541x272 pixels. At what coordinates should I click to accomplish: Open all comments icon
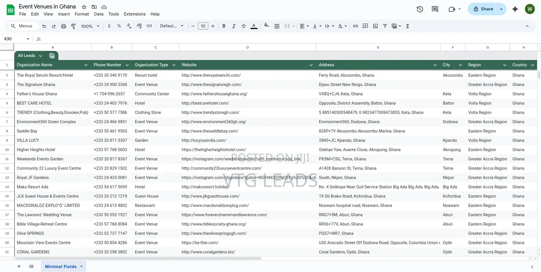coord(435,9)
